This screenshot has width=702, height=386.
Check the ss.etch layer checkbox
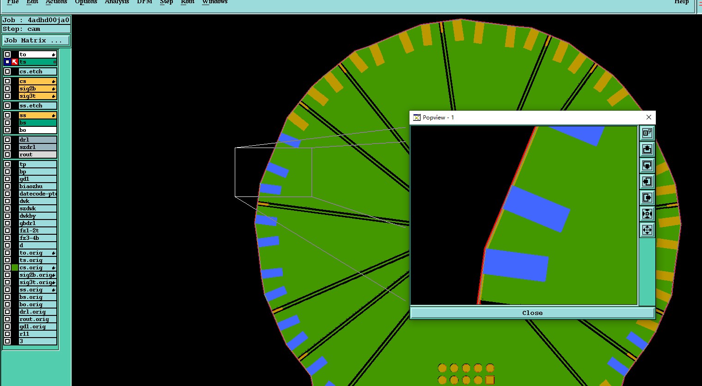pos(7,106)
